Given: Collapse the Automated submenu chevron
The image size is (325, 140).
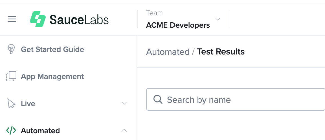Looking at the screenshot, I should click(x=124, y=130).
